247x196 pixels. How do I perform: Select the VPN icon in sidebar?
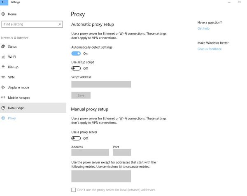point(3,77)
